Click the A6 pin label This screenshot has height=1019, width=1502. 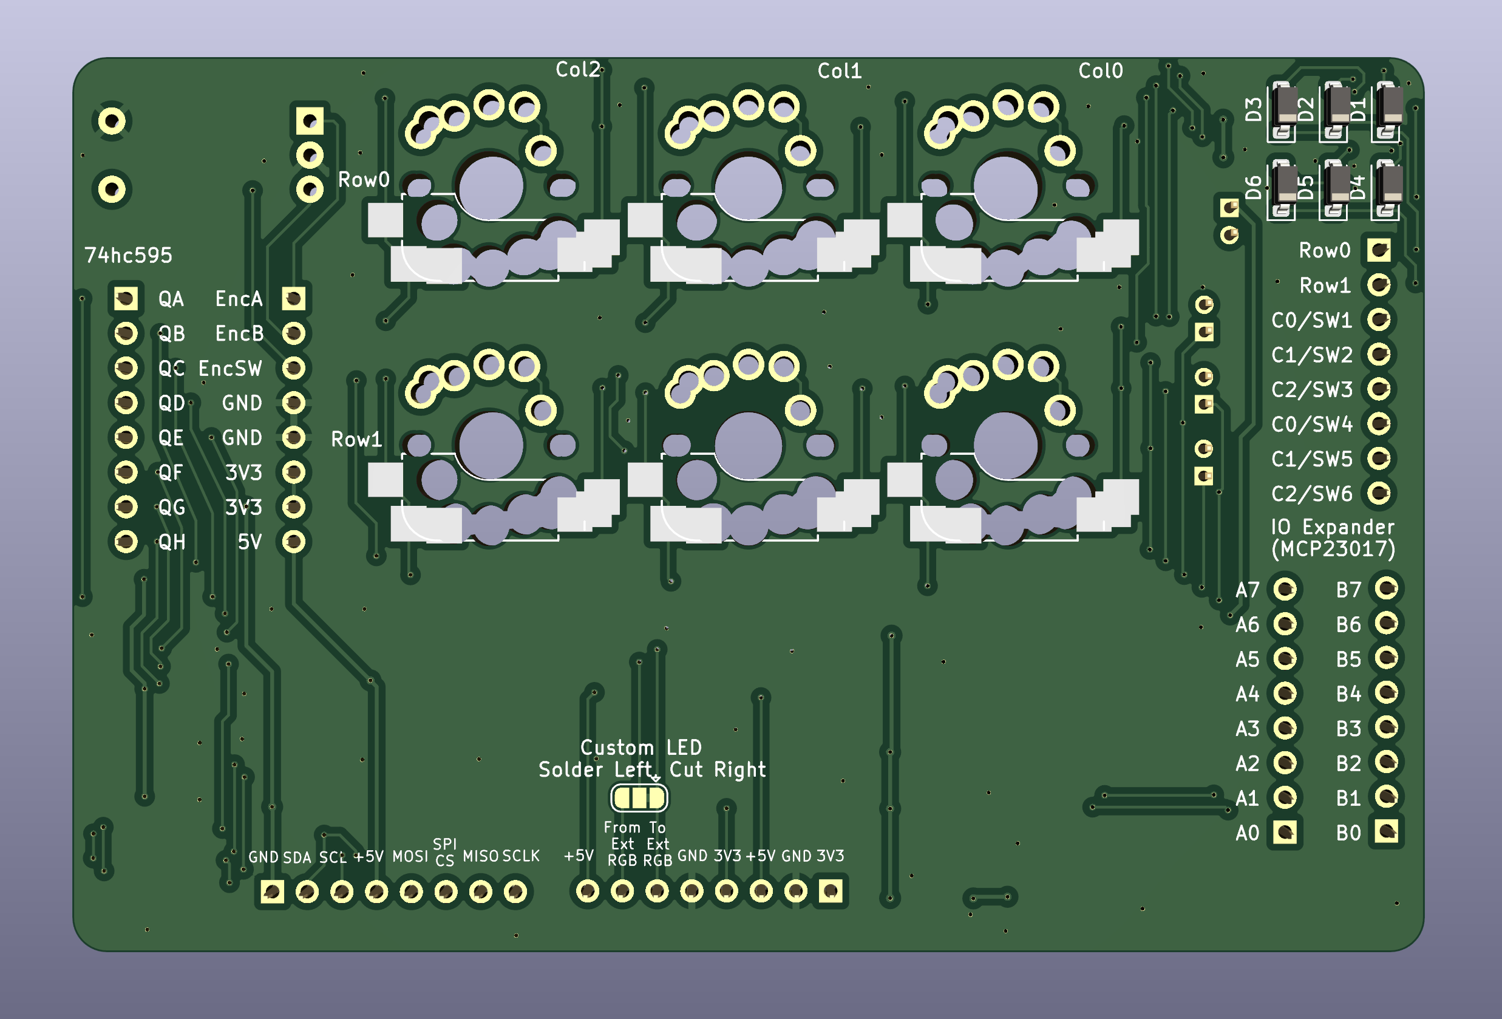click(x=1248, y=625)
